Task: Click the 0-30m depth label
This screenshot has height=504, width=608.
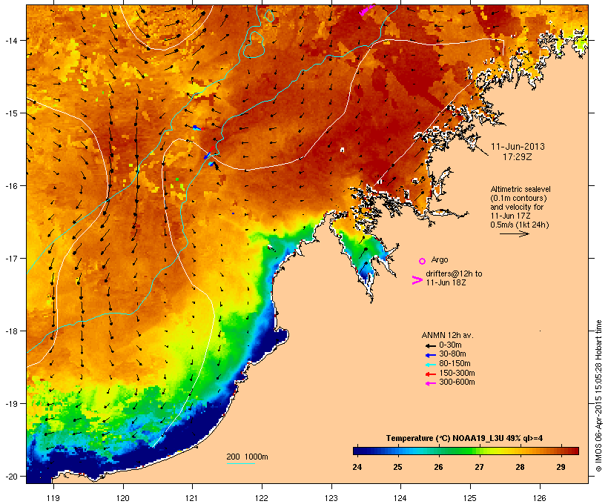Action: click(450, 345)
